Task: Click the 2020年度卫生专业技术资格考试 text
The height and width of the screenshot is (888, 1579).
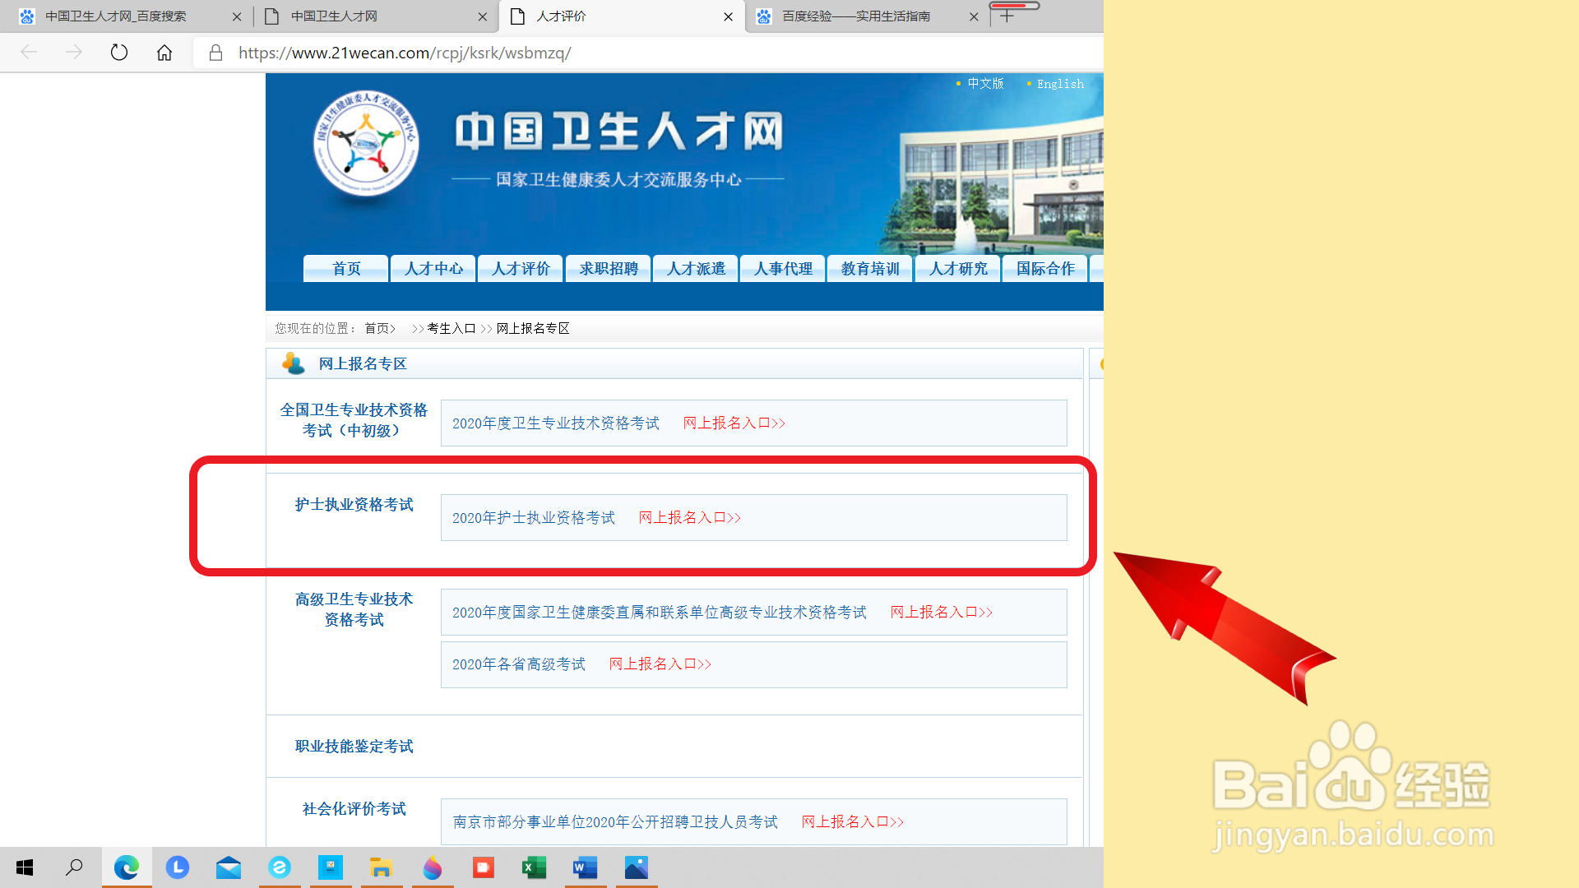Action: (556, 423)
